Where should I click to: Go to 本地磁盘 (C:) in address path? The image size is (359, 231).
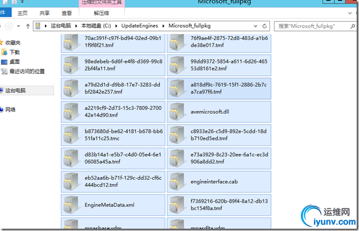[x=96, y=26]
